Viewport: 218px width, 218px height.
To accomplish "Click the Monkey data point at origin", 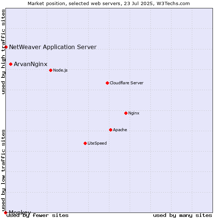I will [5, 213].
